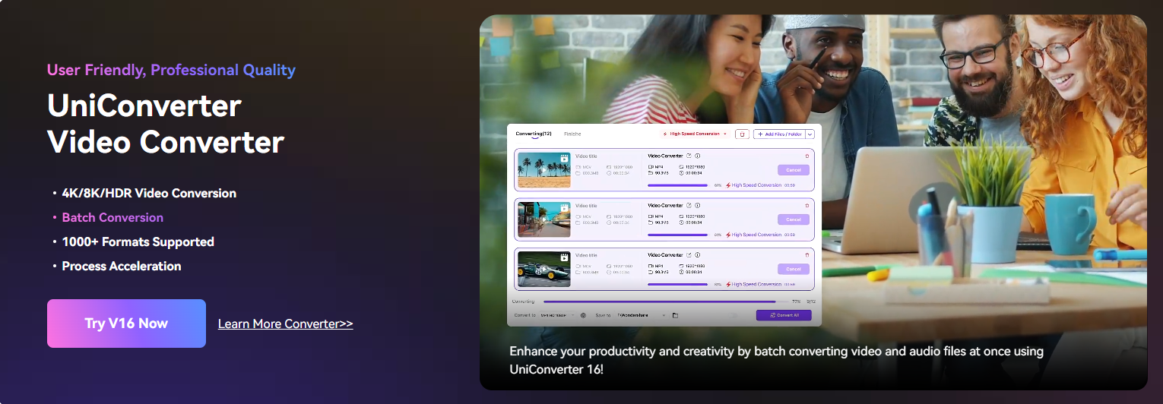The image size is (1163, 404).
Task: Select the Batch Conversion feature item
Action: [x=112, y=217]
